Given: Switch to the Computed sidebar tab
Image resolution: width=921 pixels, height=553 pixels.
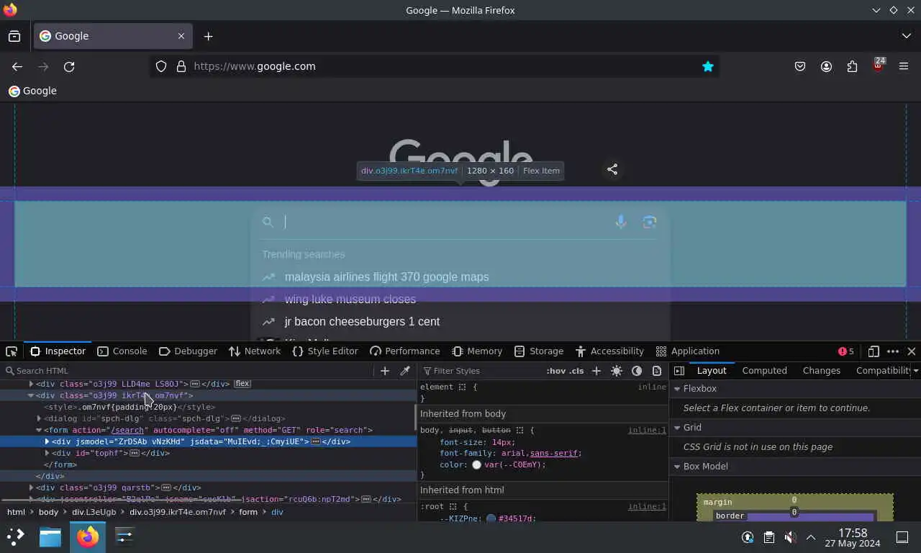Looking at the screenshot, I should [x=764, y=371].
